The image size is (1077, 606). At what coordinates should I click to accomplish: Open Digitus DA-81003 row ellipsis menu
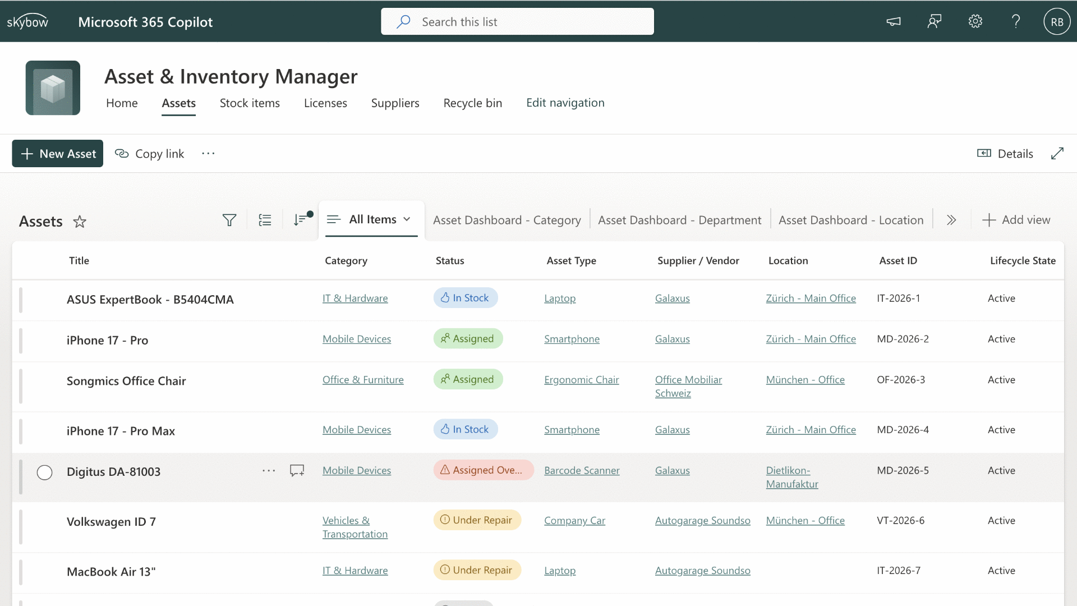pos(269,470)
